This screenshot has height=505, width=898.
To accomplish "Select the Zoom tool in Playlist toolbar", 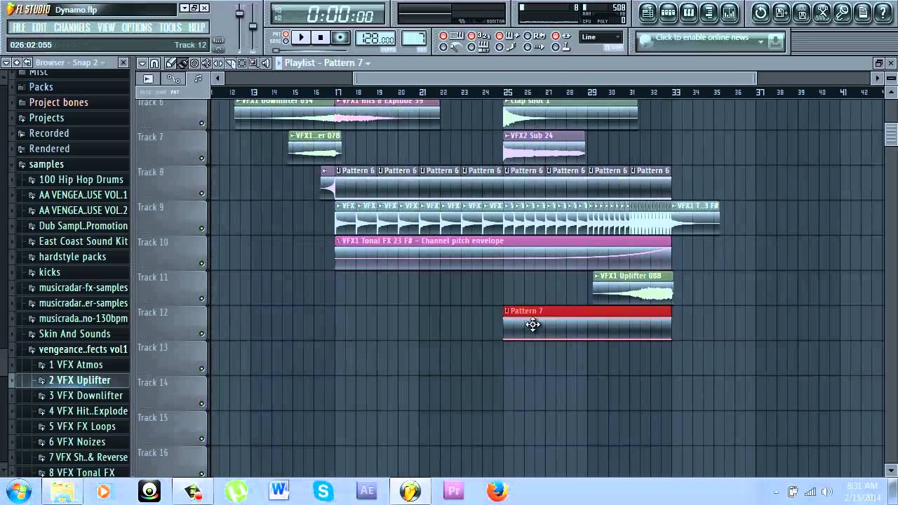I will pyautogui.click(x=254, y=64).
